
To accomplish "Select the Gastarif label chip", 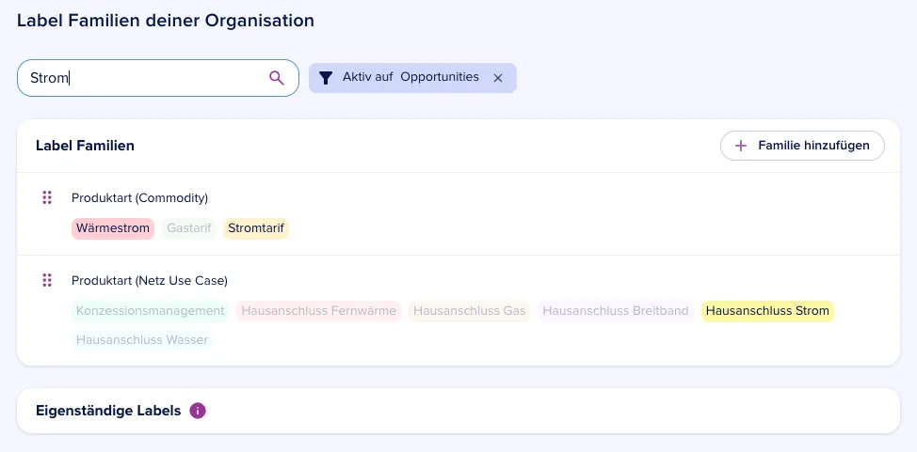I will 189,228.
